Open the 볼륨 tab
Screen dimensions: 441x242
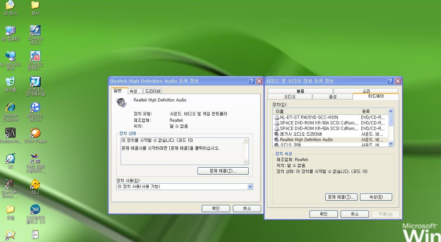coord(300,91)
